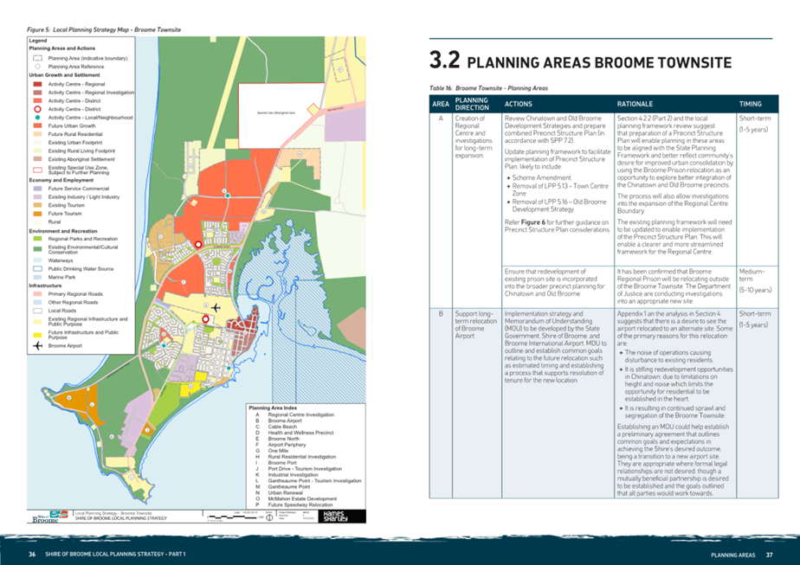The width and height of the screenshot is (800, 565).
Task: Click the '3.2 Planning Areas Broome Townsite' heading
Action: pos(580,61)
